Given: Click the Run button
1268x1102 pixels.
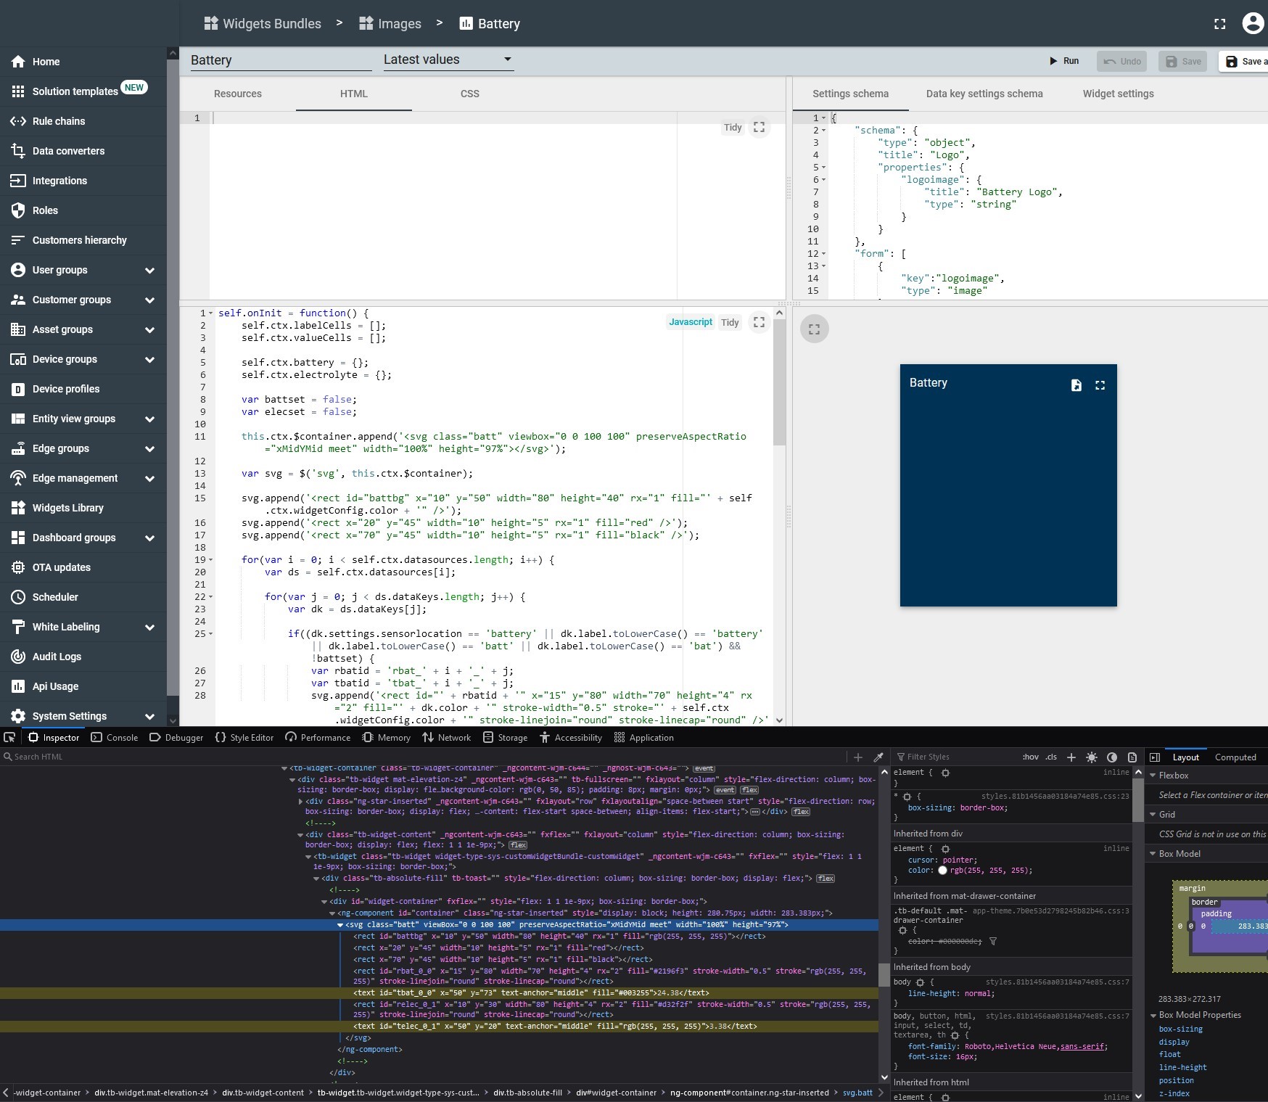Looking at the screenshot, I should click(x=1064, y=61).
